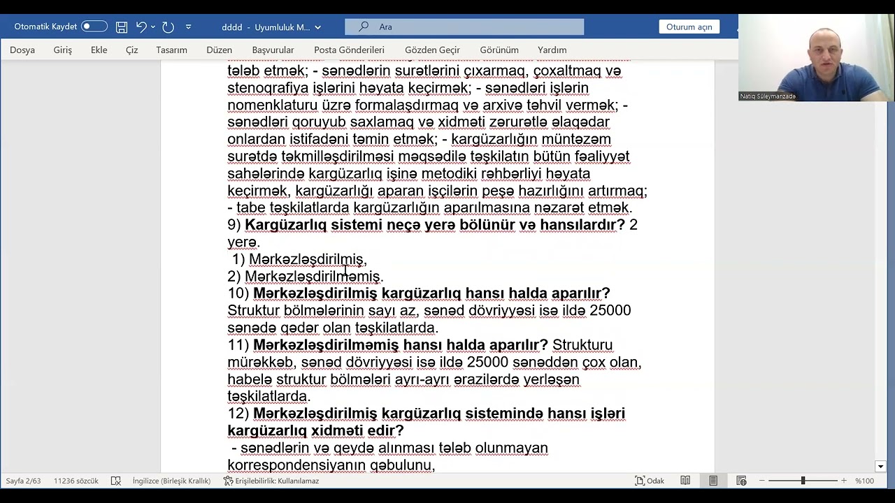Screen dimensions: 895x503
Task: Expand the document title dropdown chevron
Action: click(318, 27)
